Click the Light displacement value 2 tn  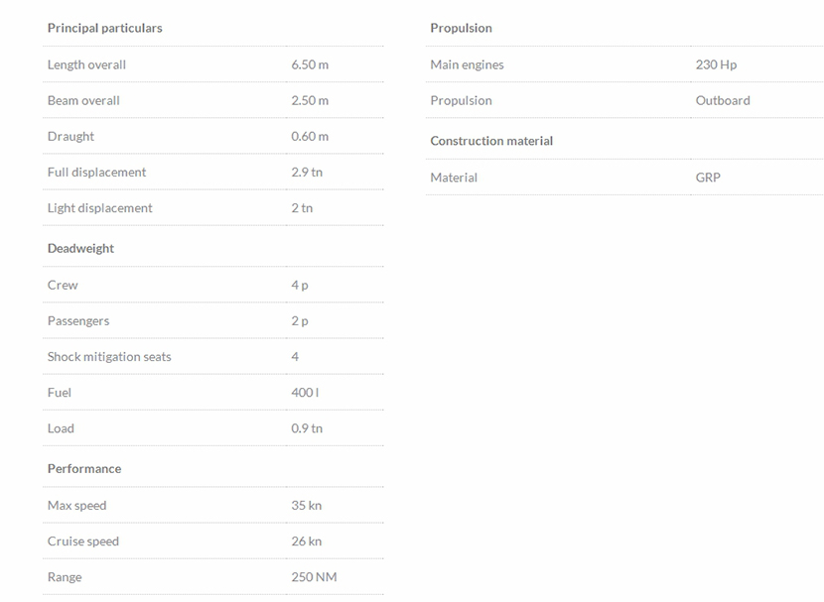(x=302, y=207)
